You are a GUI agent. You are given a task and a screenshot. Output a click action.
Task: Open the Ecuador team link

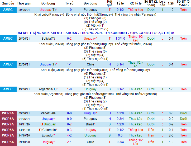coord(48,135)
